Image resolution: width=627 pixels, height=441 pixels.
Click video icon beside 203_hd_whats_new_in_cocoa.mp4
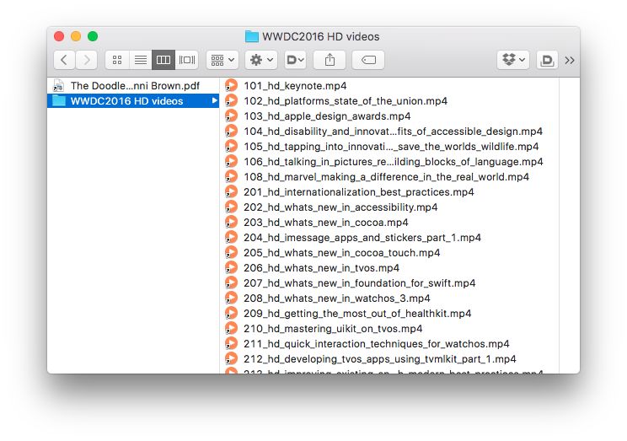[x=231, y=223]
